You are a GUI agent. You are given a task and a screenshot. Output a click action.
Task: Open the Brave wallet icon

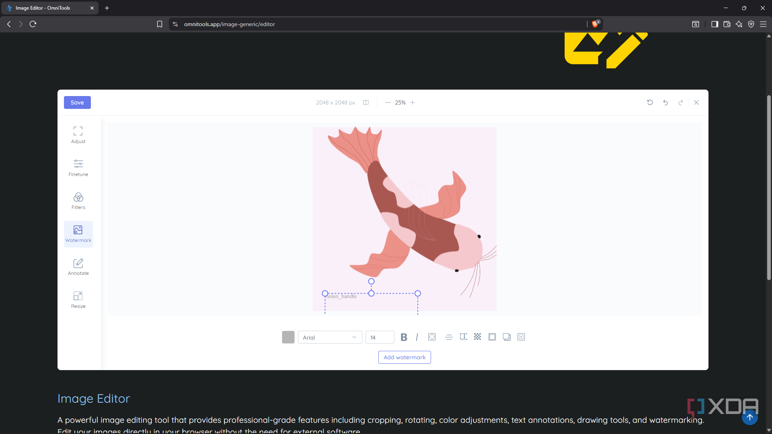pyautogui.click(x=727, y=24)
